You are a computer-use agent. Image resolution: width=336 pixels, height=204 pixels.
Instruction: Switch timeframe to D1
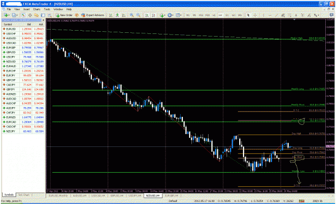click(227, 15)
